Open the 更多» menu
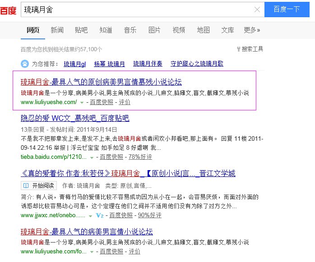Screen dimensions: 315x262 coord(252,30)
